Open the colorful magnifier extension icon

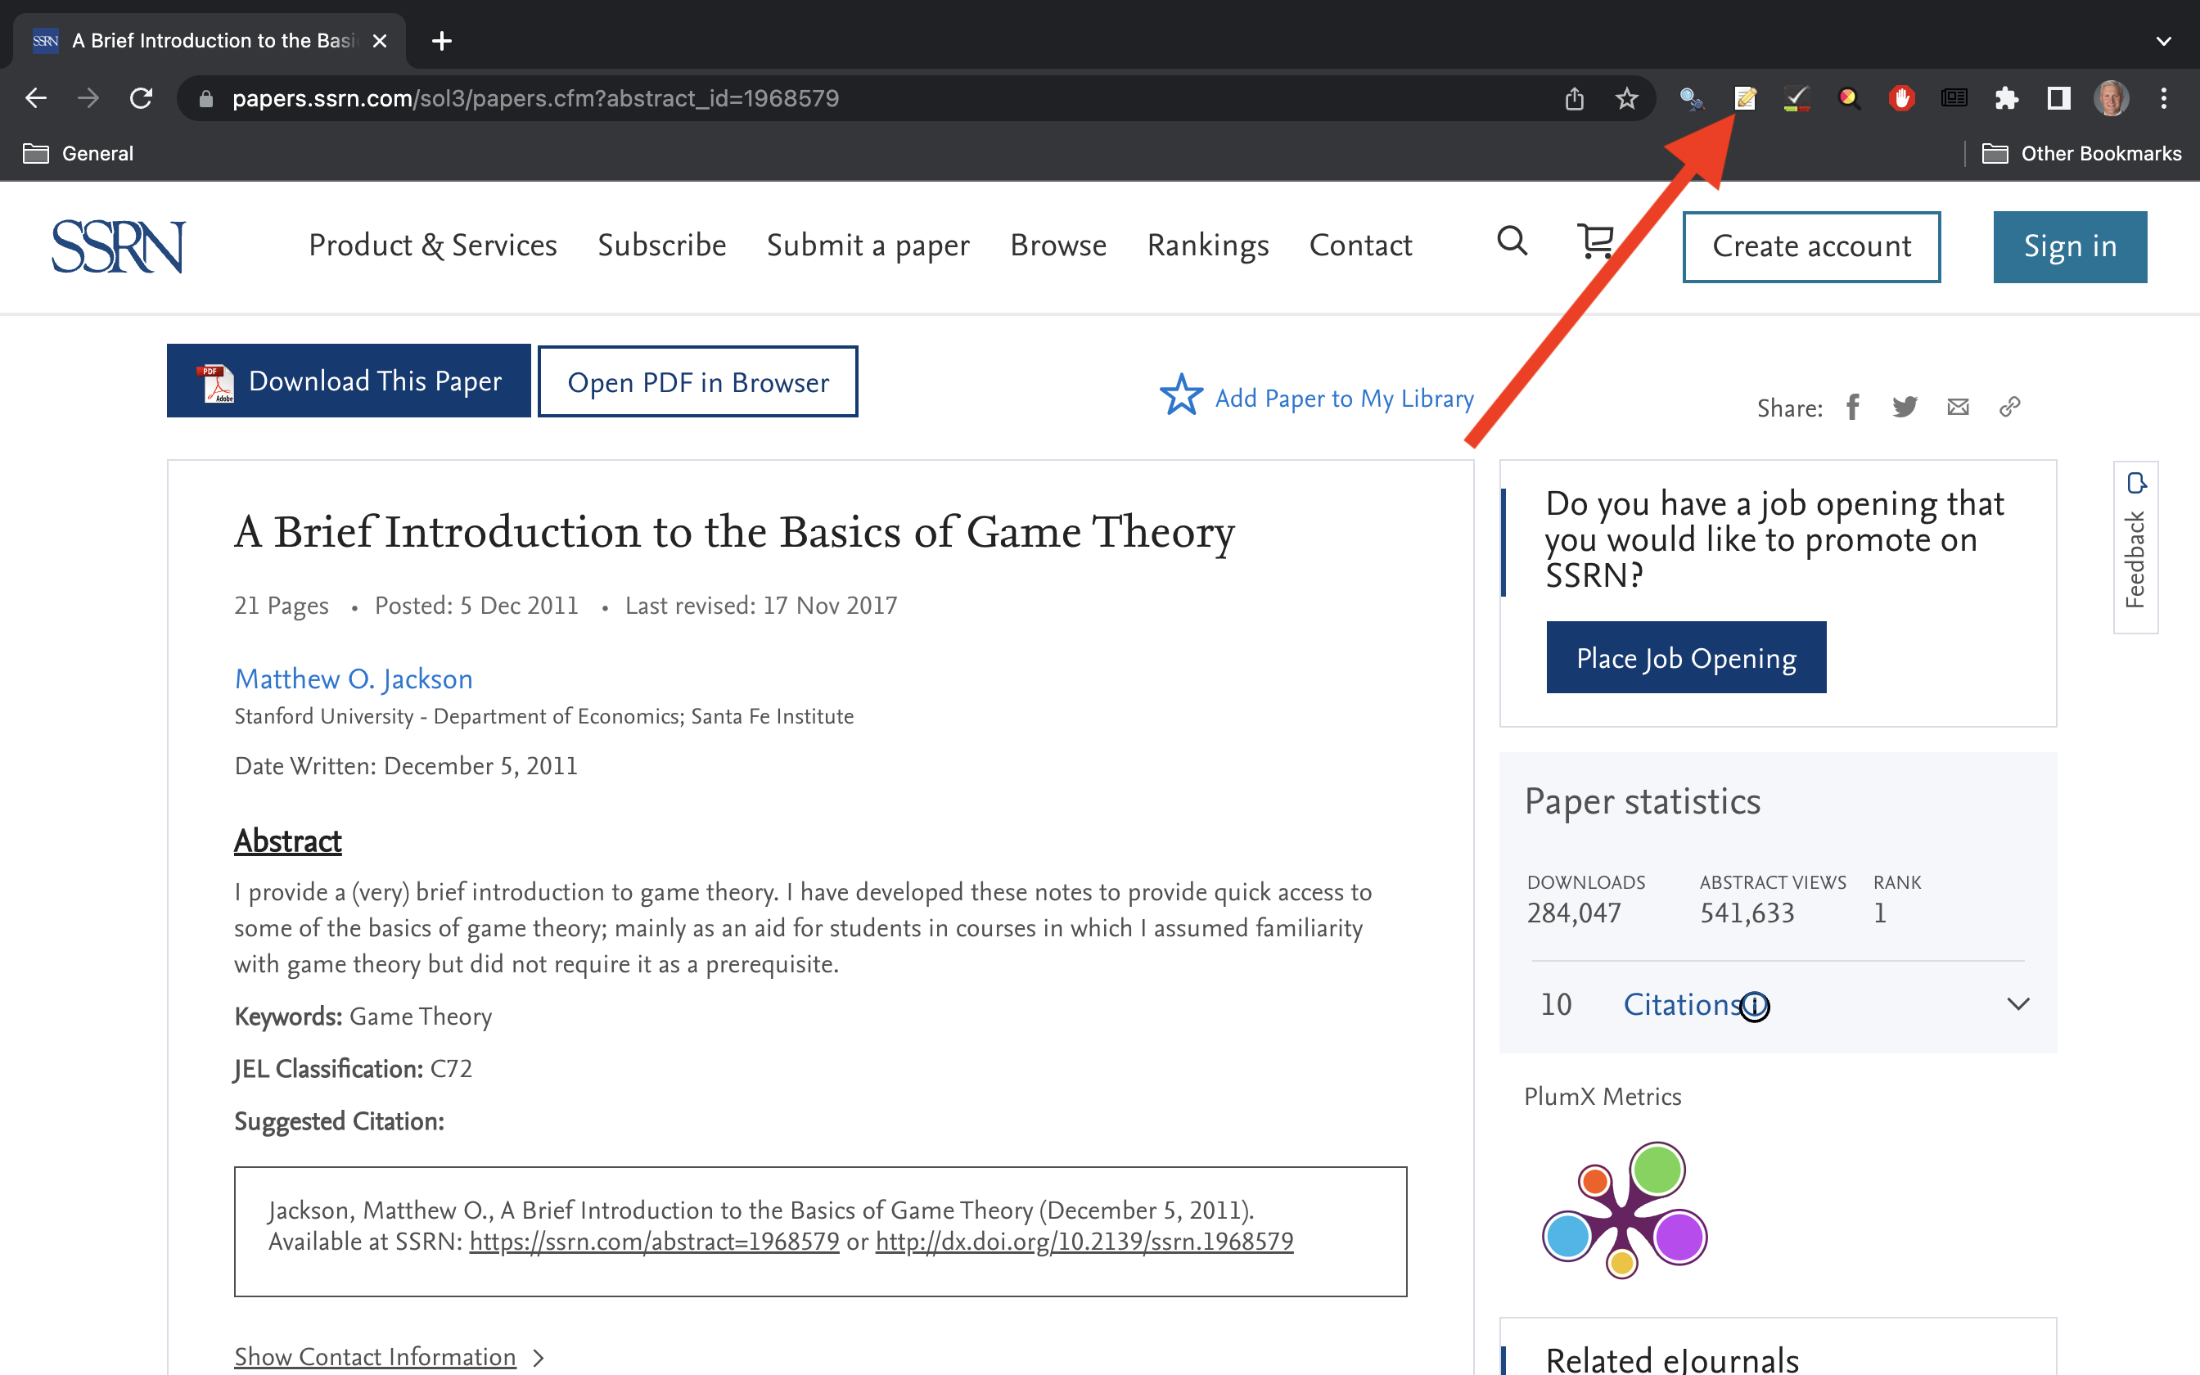tap(1848, 98)
